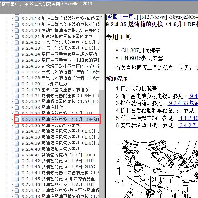Follow 9.2.4.33 燃油 link in step 3
The image size is (198, 198).
click(183, 103)
